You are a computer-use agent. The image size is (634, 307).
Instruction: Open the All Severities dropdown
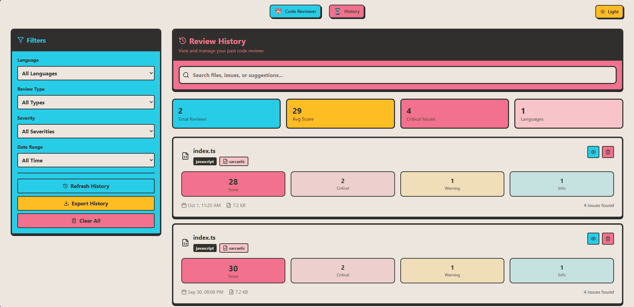(x=86, y=131)
